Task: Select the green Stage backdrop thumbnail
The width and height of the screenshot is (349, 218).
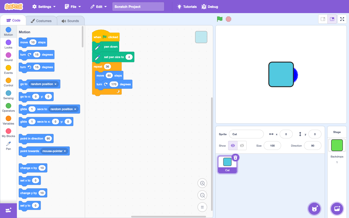Action: pyautogui.click(x=337, y=145)
